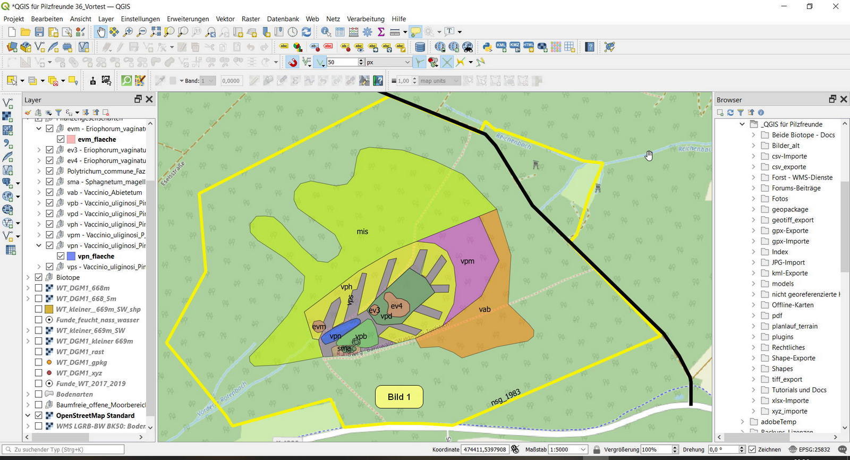Select the Pan Map hand tool
The height and width of the screenshot is (460, 850).
pyautogui.click(x=100, y=32)
